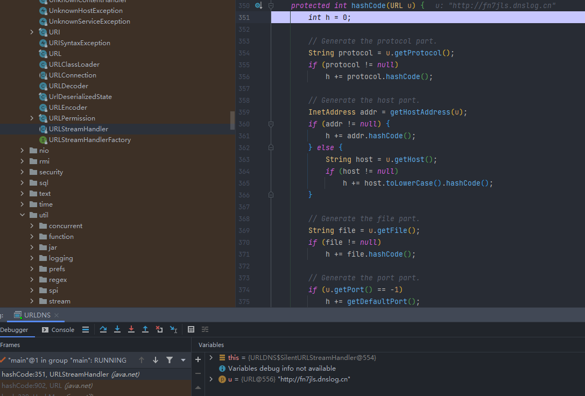
Task: Expand the variable this
Action: pos(211,358)
